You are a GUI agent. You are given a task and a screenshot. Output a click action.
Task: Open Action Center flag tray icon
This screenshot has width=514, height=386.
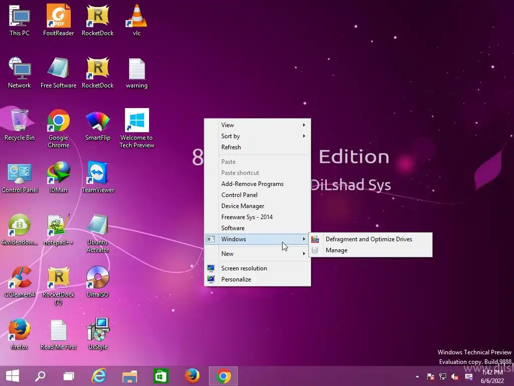pyautogui.click(x=430, y=376)
